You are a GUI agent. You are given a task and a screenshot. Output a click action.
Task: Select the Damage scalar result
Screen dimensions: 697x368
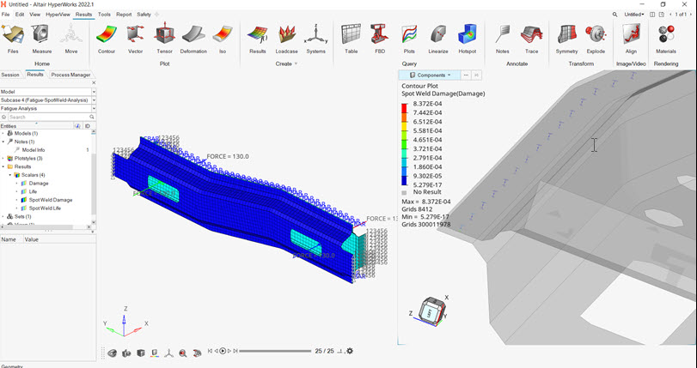(39, 184)
